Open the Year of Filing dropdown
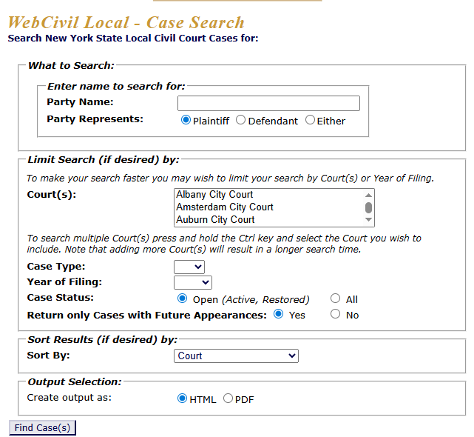This screenshot has height=437, width=474. (x=193, y=282)
